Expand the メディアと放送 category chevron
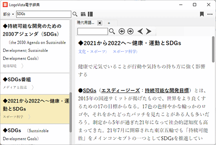 (33, 87)
